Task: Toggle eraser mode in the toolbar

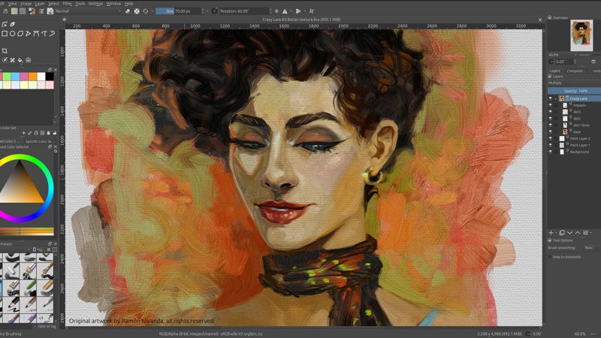Action: pos(128,11)
